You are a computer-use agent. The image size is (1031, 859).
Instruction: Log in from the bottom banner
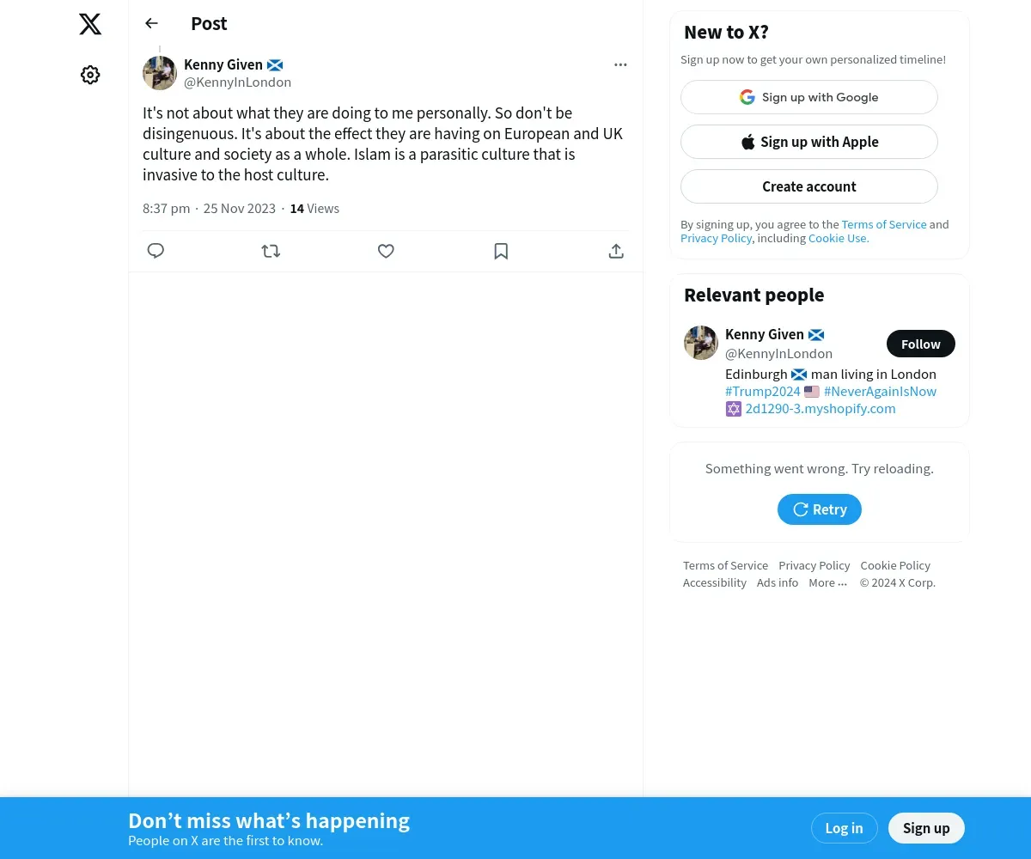click(x=844, y=828)
